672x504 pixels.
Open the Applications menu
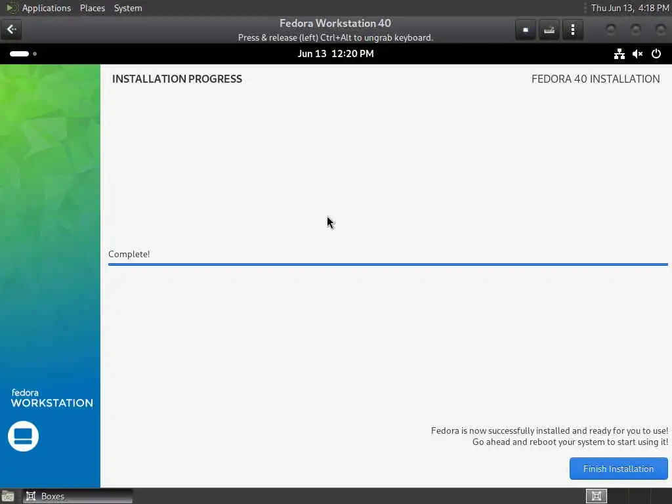[x=47, y=8]
